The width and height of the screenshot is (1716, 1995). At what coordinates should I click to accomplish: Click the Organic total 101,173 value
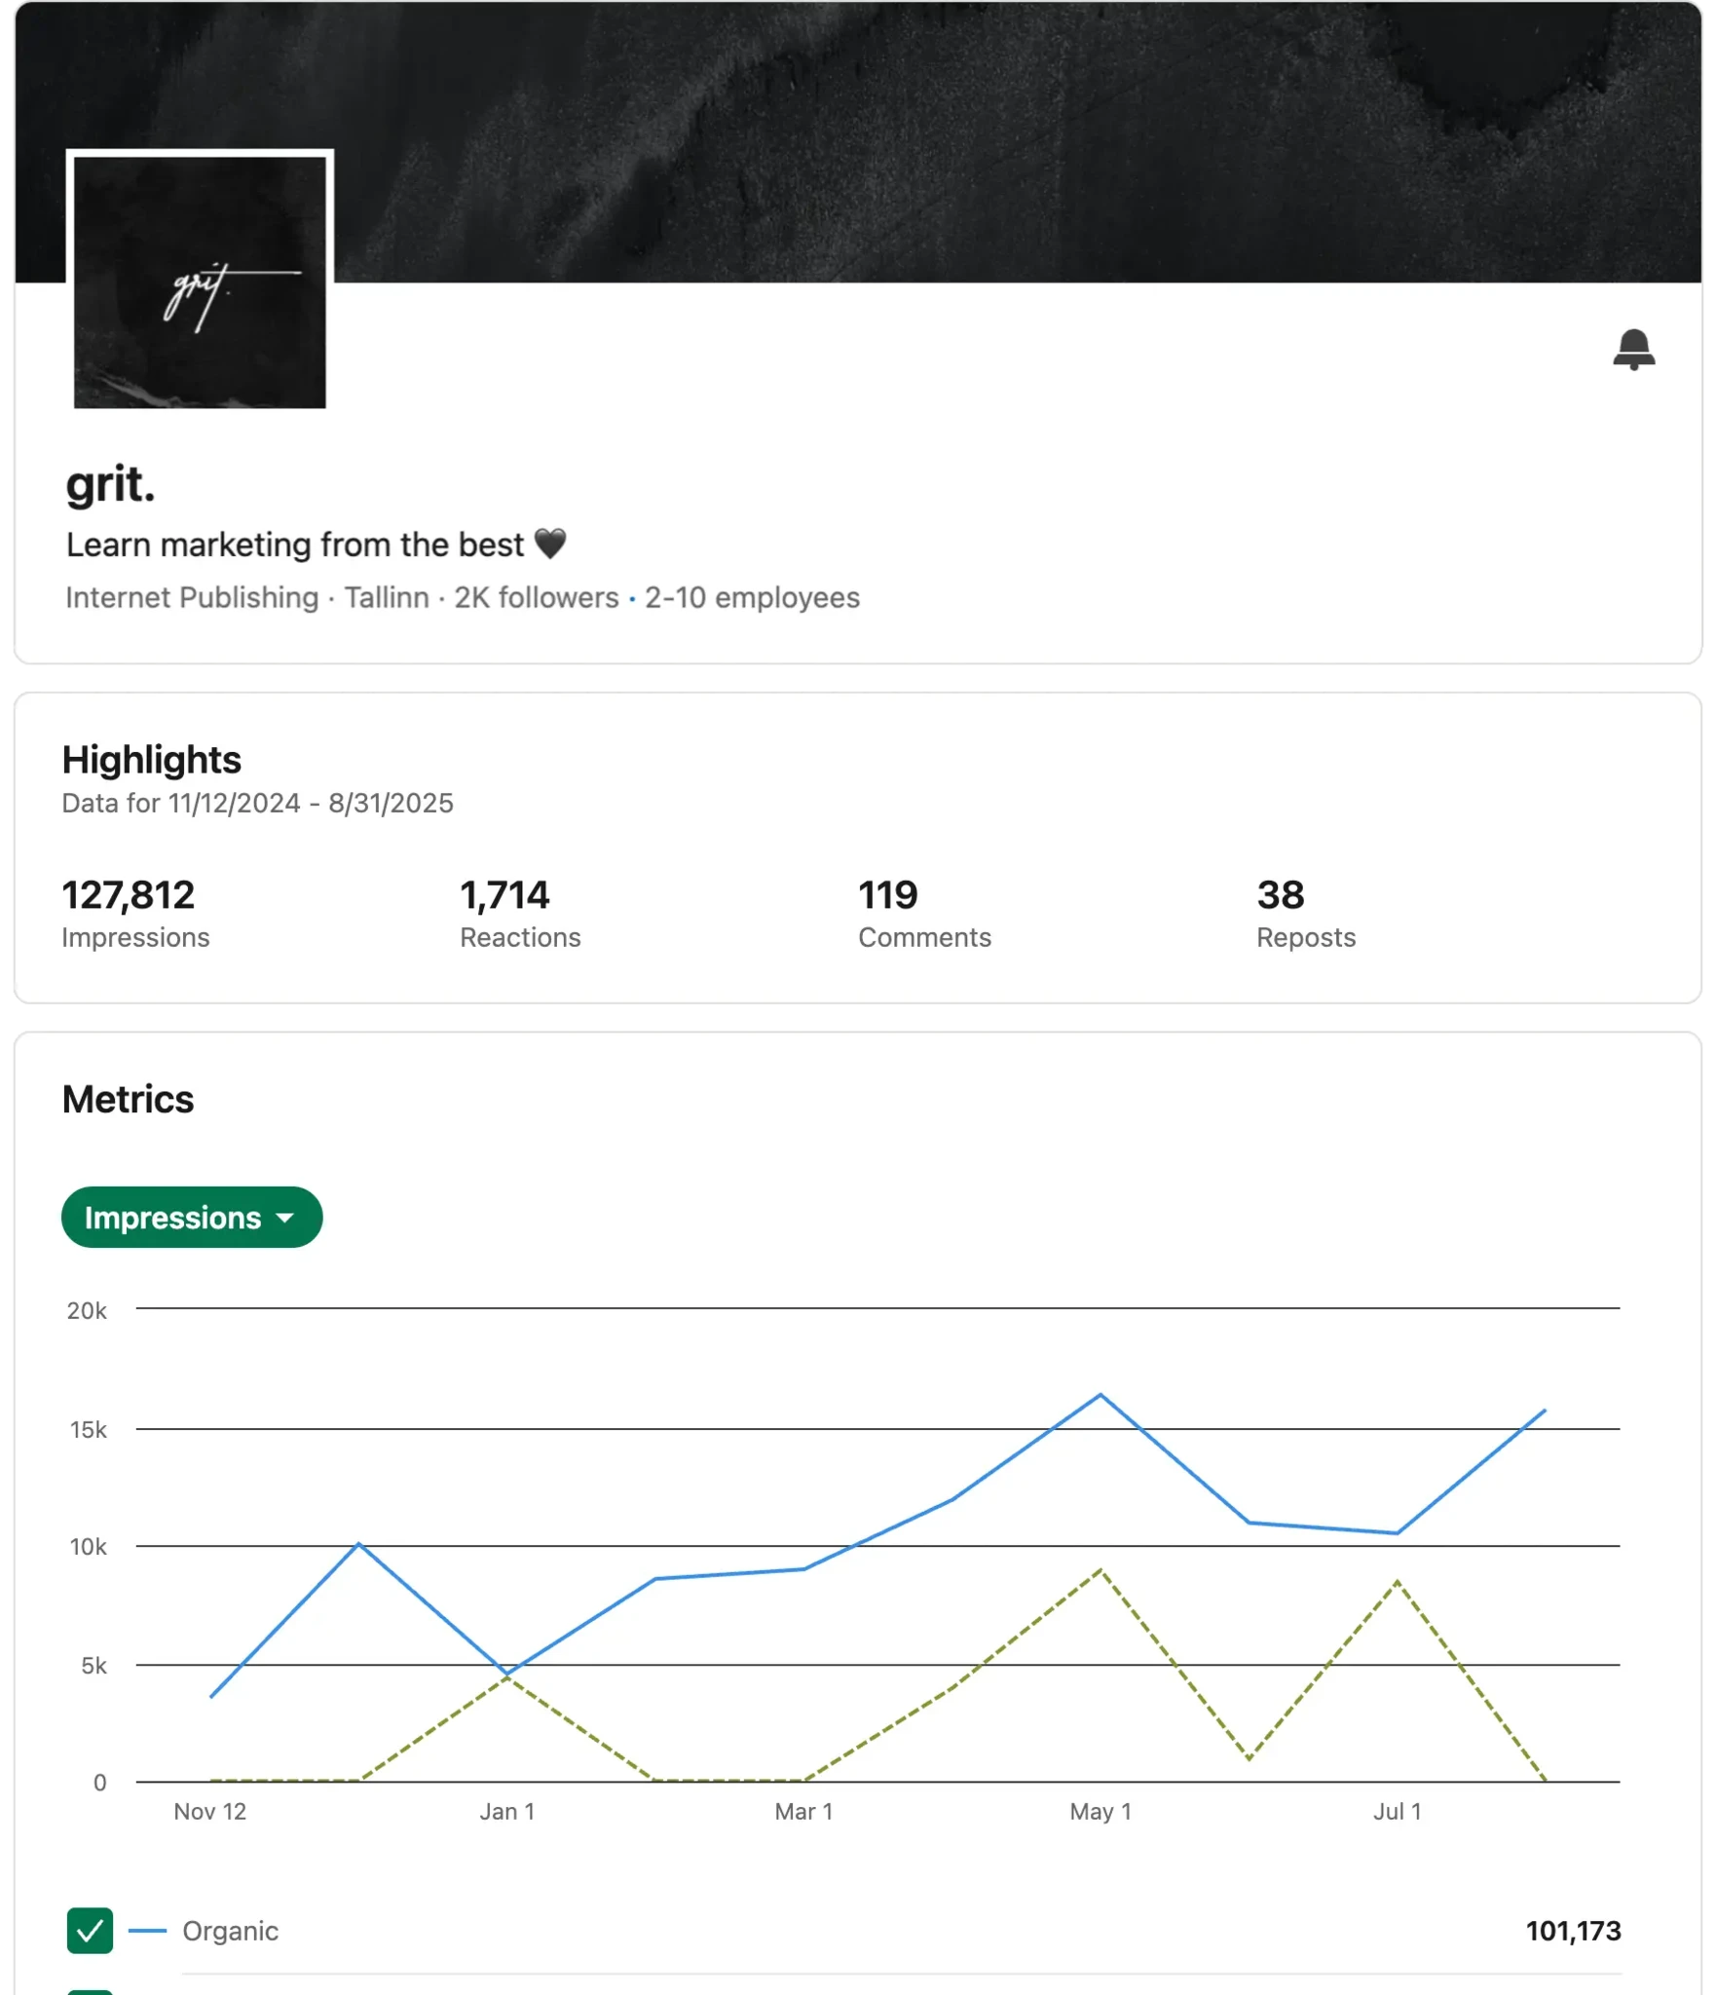coord(1573,1930)
